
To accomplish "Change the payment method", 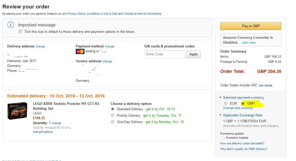I will tap(109, 47).
